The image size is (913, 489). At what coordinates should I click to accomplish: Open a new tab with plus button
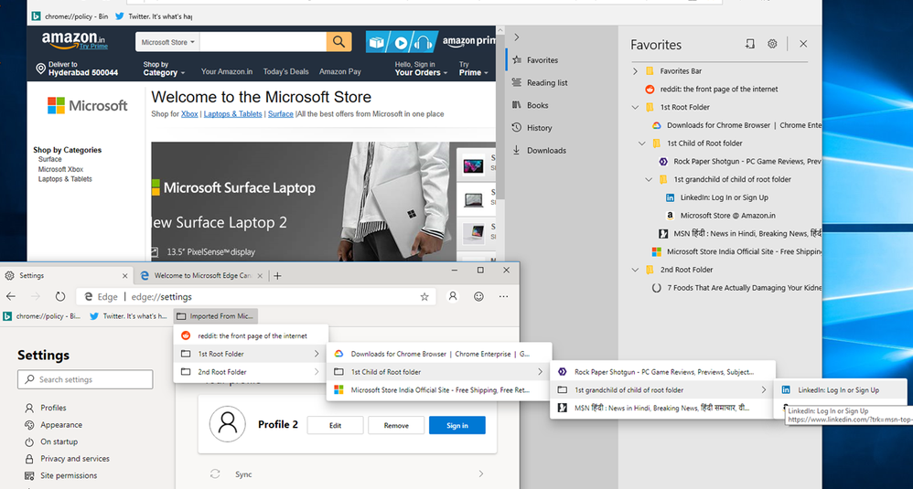click(278, 276)
